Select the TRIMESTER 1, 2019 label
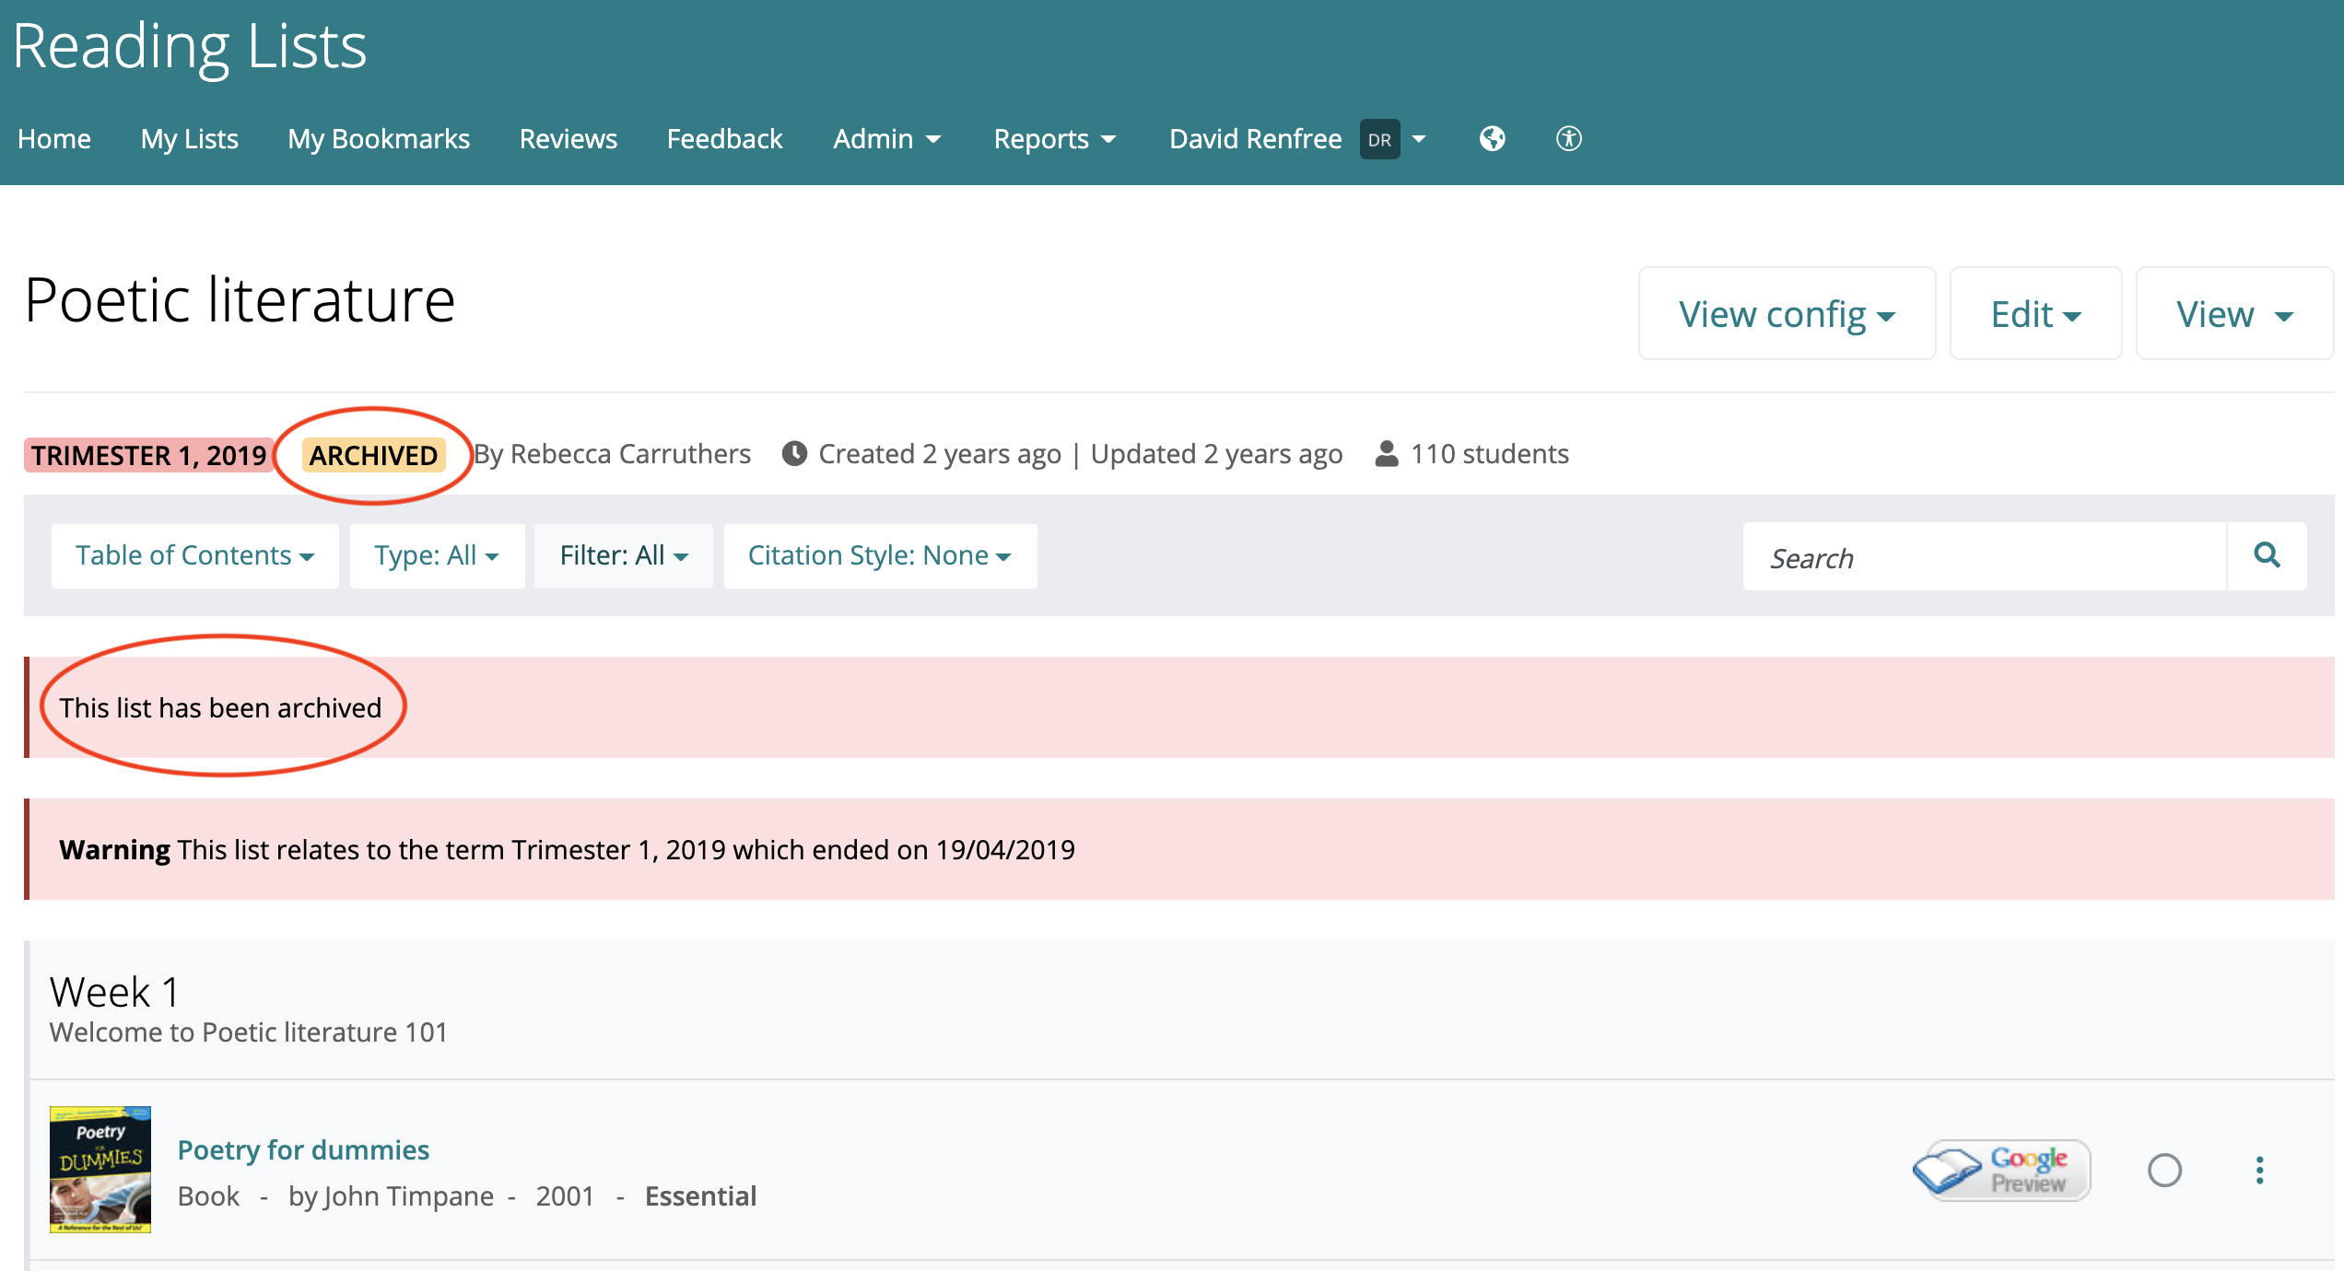The height and width of the screenshot is (1271, 2344). point(148,455)
